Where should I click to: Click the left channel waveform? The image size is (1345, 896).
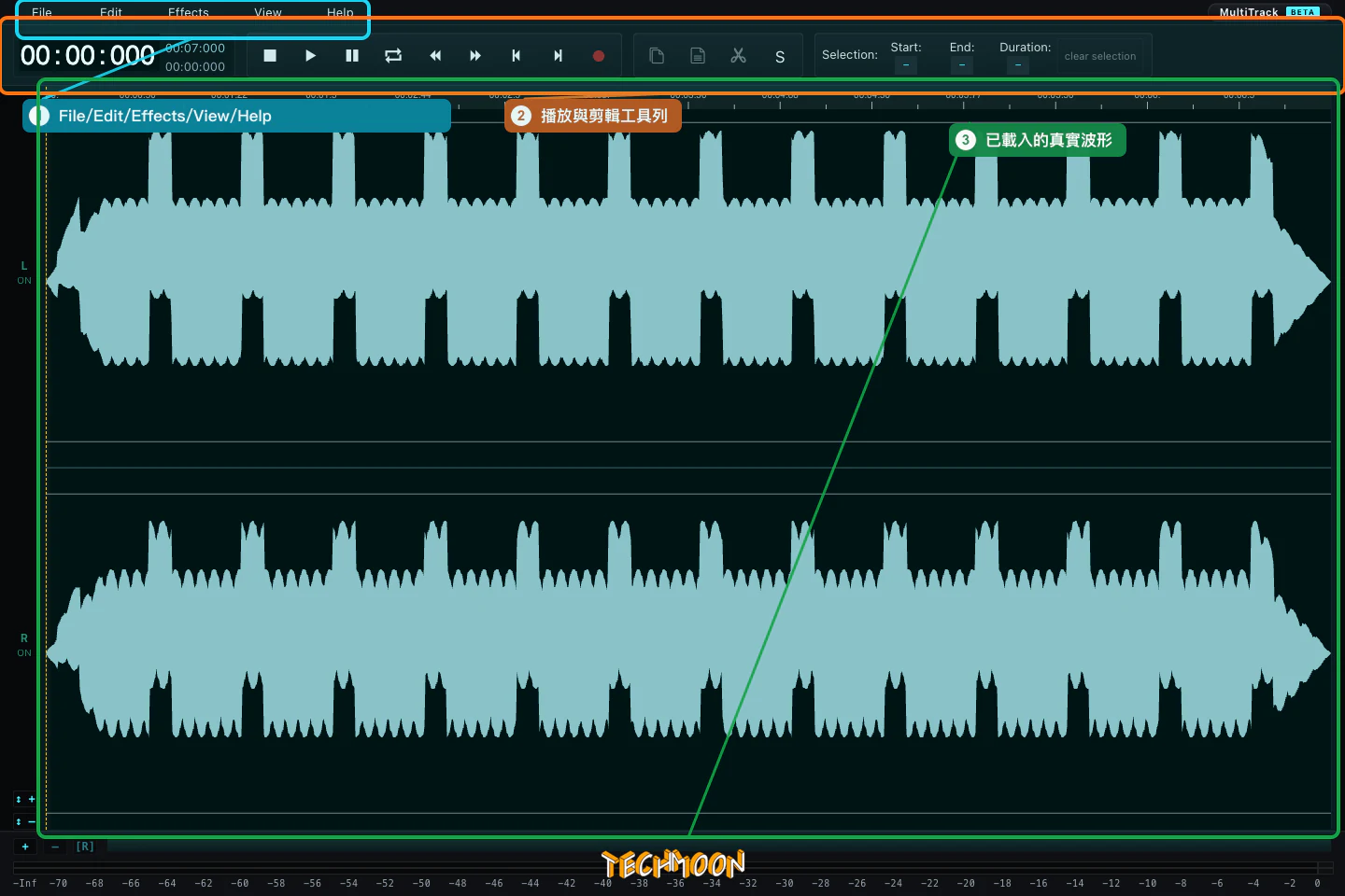pyautogui.click(x=688, y=280)
